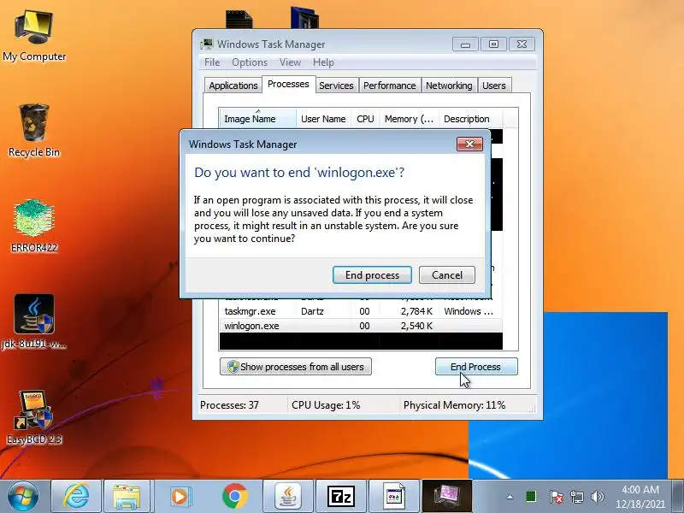
Task: Click End Process button in Task Manager window
Action: [x=476, y=367]
